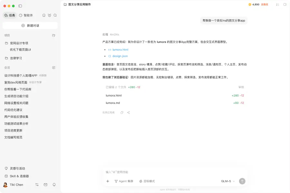The image size is (290, 193).
Task: Switch to the 智能体 tab
Action: (x=26, y=15)
